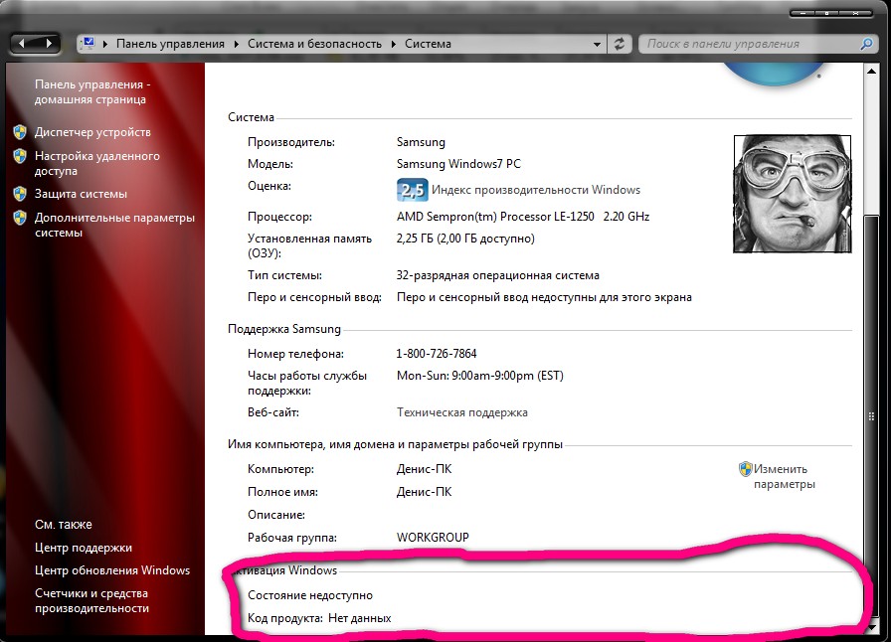Open Дополнительные параметры системы link

coord(114,225)
